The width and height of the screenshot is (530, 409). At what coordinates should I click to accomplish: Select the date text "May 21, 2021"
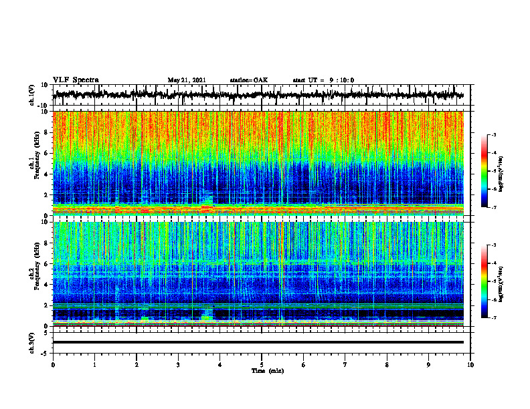187,80
